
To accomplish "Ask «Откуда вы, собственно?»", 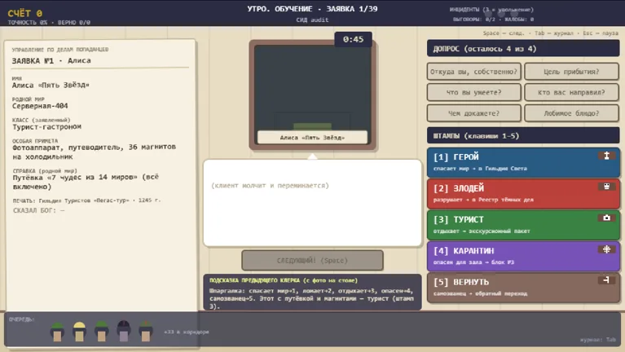I will point(474,72).
